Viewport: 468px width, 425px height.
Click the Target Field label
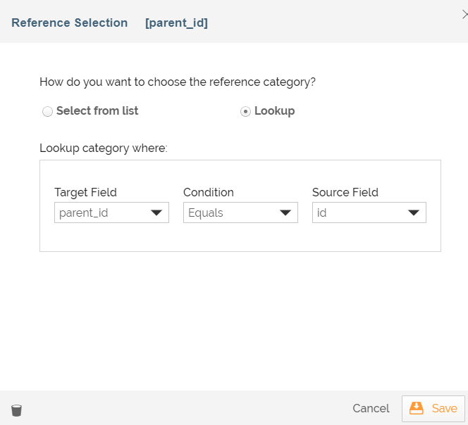[x=85, y=192]
